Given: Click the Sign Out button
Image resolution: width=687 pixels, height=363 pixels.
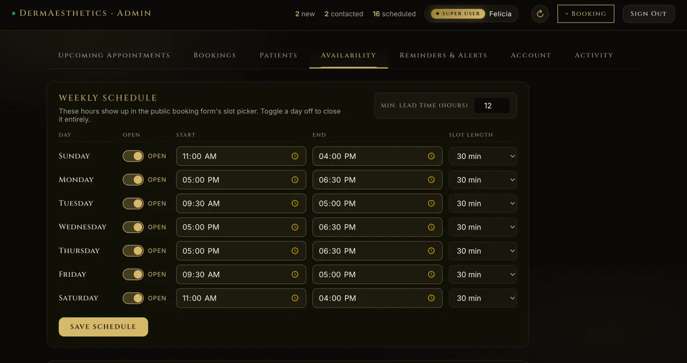Looking at the screenshot, I should (648, 14).
